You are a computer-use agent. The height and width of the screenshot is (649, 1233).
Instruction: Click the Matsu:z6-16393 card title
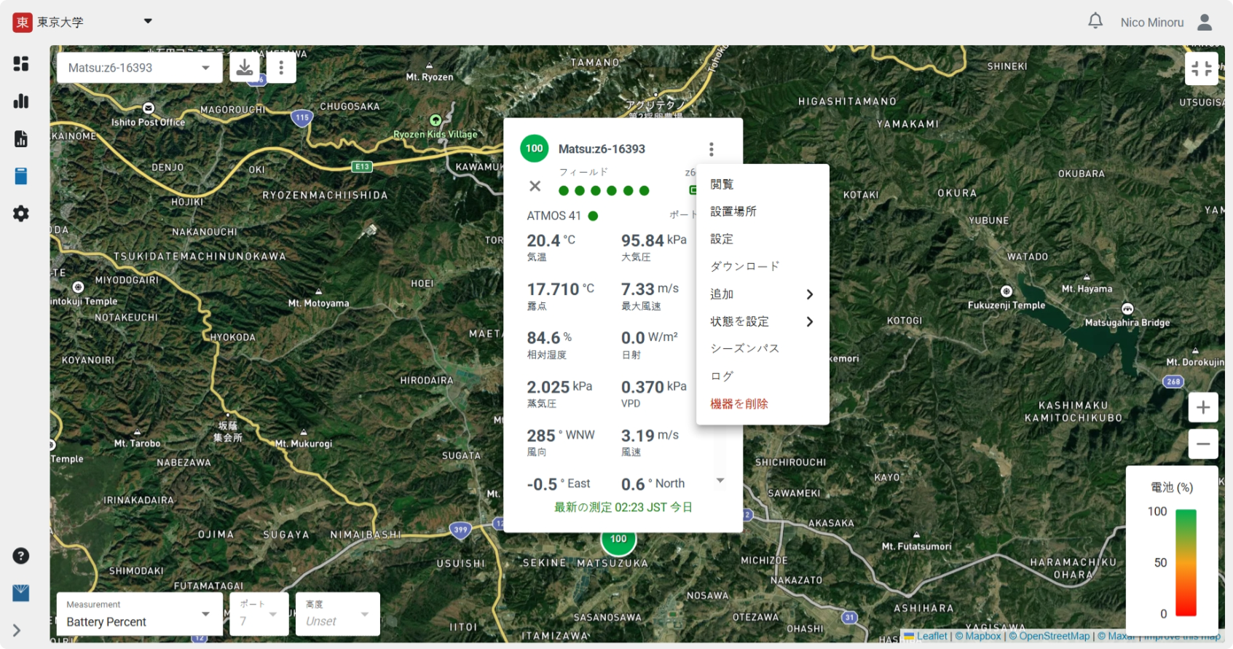click(602, 149)
